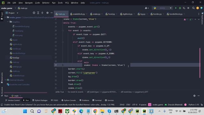204x115 pixels.
Task: Go to previous highlighted error arrow
Action: (x=195, y=19)
